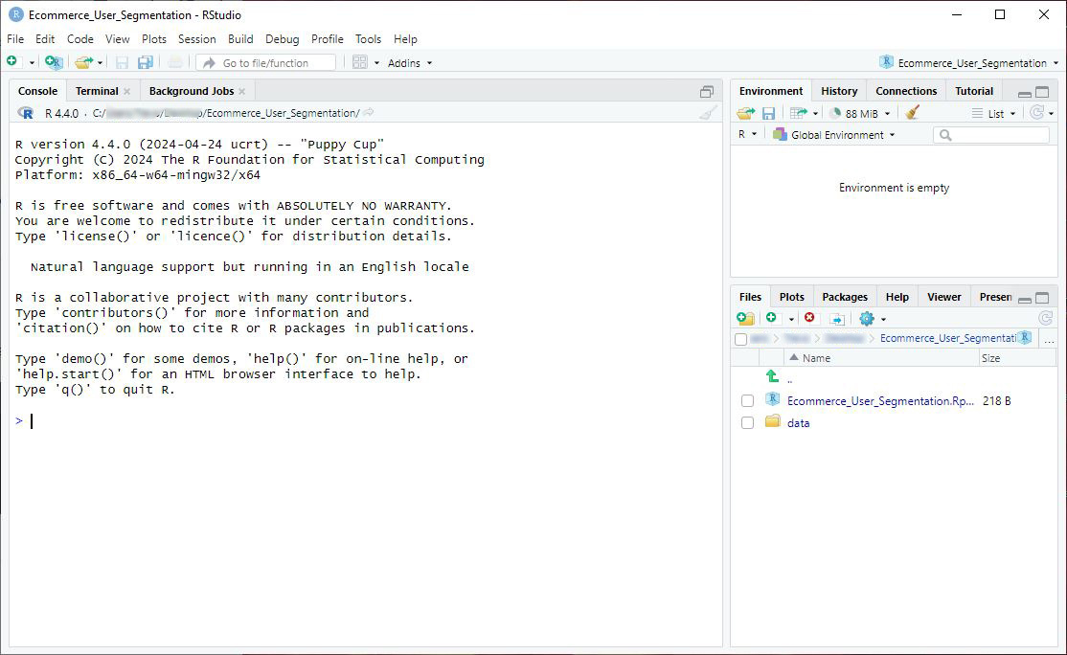Click the Workspace Panes grid icon
Image resolution: width=1067 pixels, height=655 pixels.
pos(360,62)
